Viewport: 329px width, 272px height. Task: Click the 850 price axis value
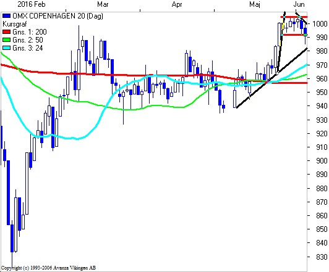point(322,229)
